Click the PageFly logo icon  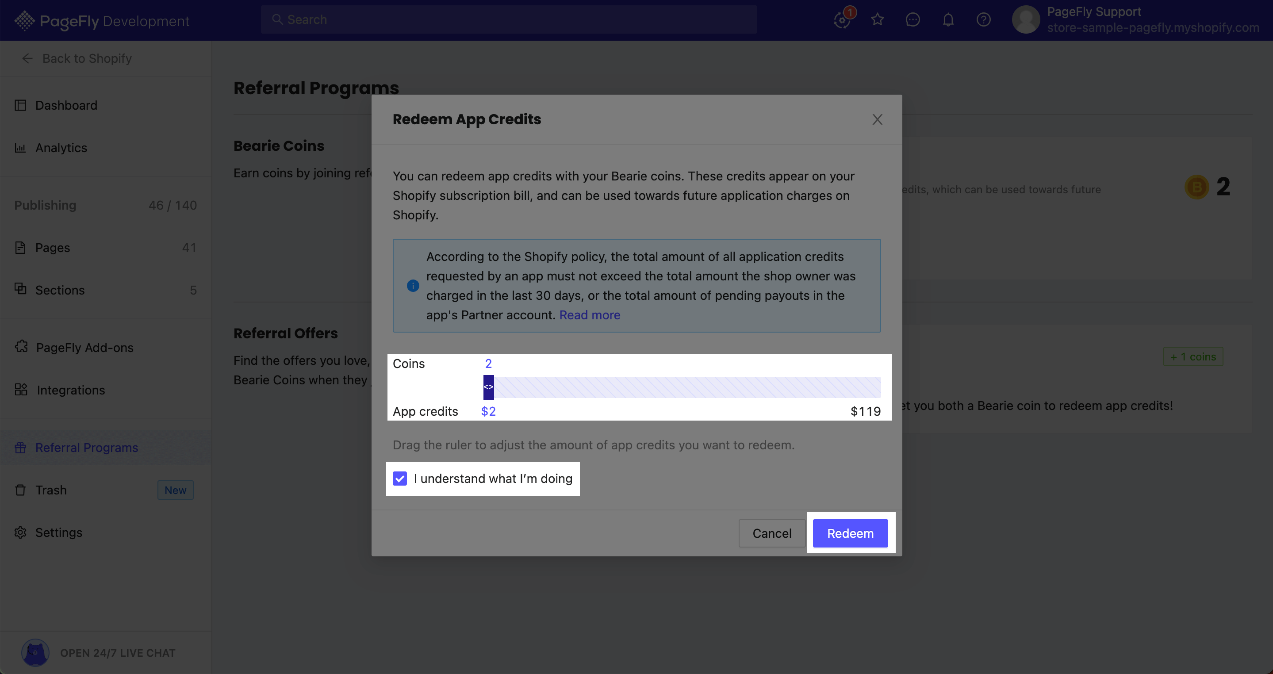coord(24,20)
